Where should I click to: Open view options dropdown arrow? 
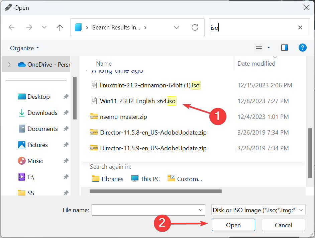pos(269,48)
